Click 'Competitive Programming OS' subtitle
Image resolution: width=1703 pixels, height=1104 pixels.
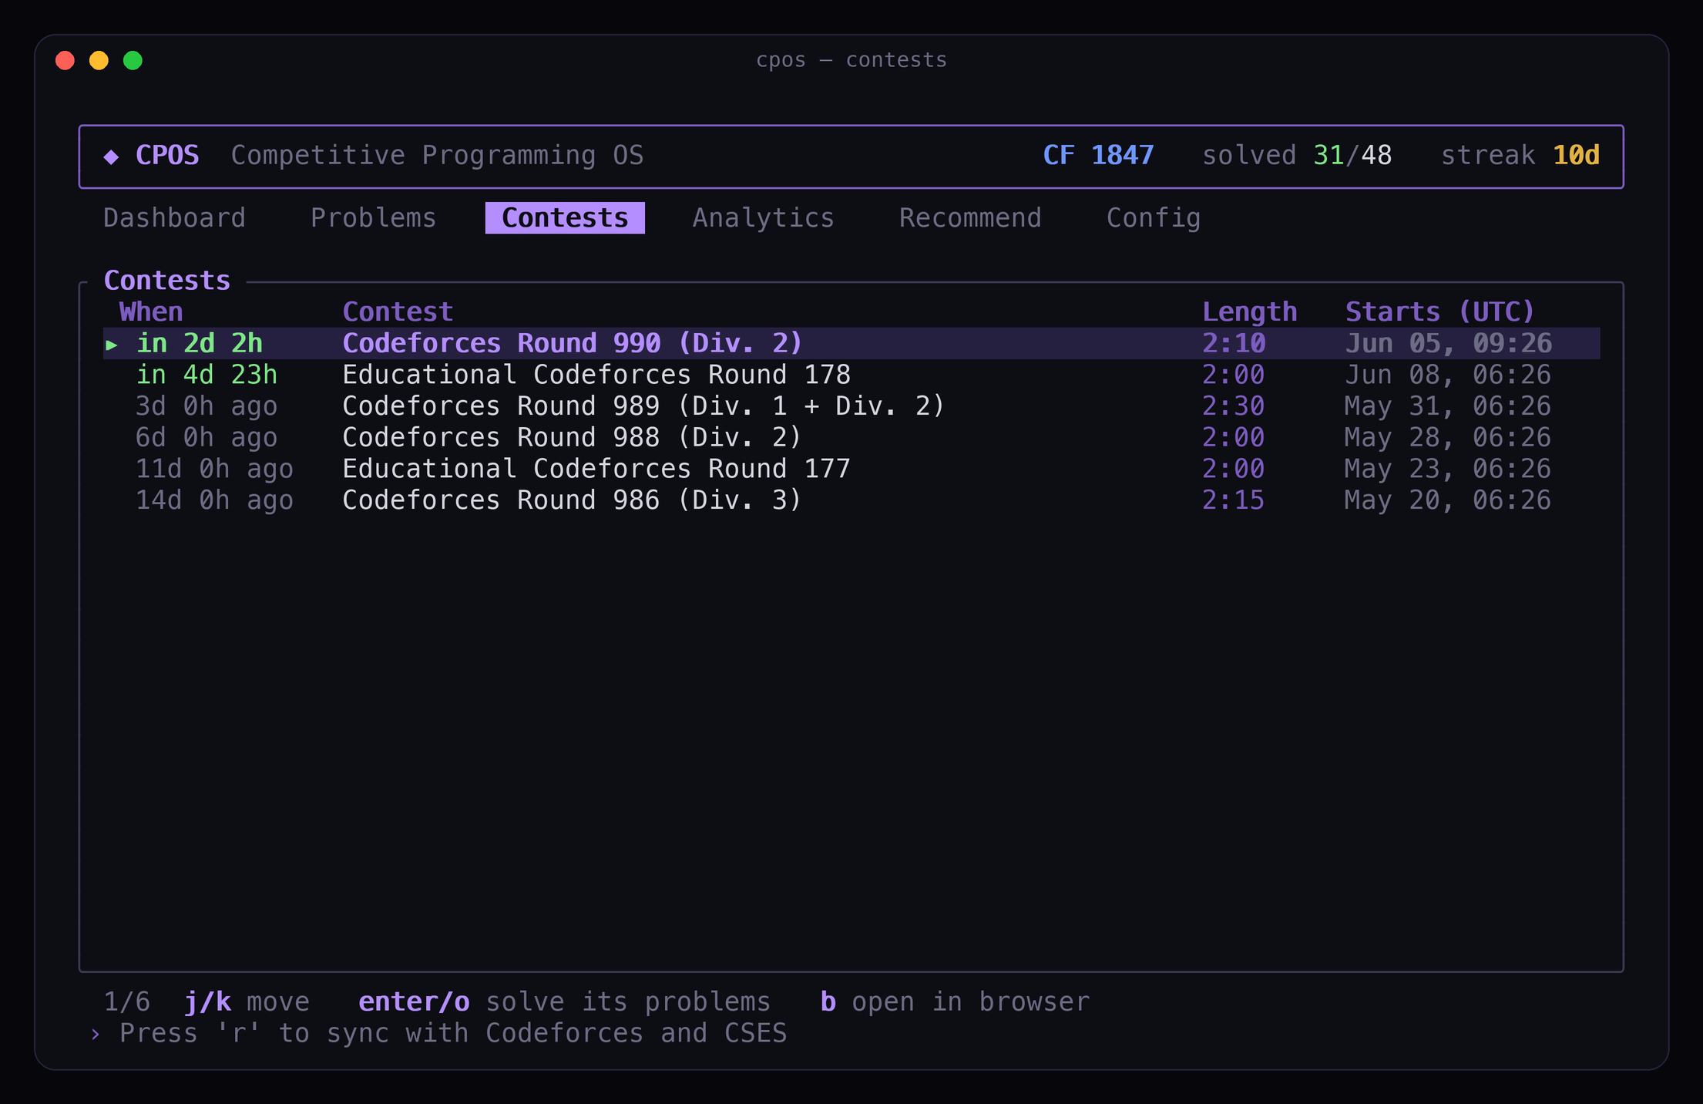(x=437, y=156)
